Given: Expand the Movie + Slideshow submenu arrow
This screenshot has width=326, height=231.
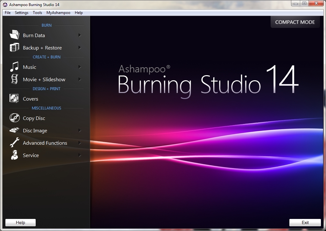Looking at the screenshot, I should (80, 79).
